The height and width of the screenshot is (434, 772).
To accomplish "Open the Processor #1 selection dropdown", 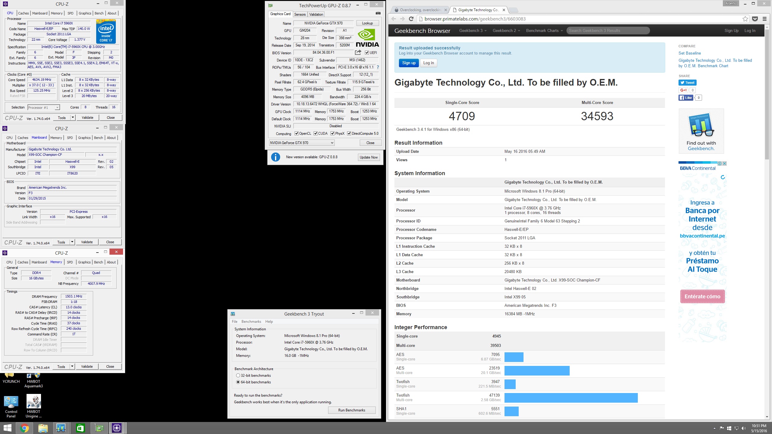I will pos(43,108).
